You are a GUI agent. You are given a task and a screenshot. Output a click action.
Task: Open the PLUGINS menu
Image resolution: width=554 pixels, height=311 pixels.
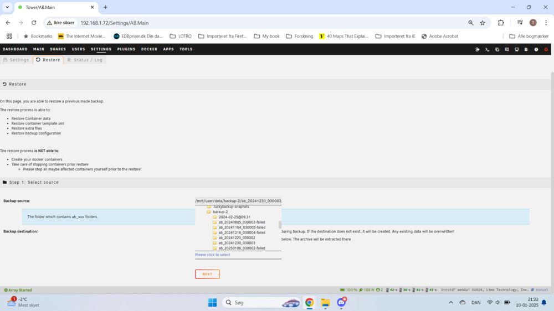pos(126,49)
